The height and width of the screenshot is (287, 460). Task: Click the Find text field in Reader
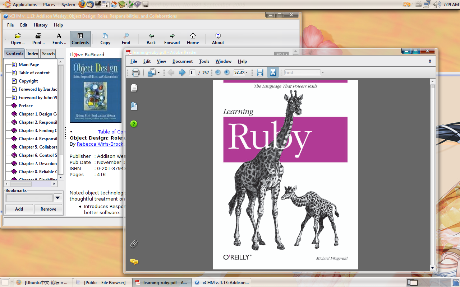(x=302, y=72)
